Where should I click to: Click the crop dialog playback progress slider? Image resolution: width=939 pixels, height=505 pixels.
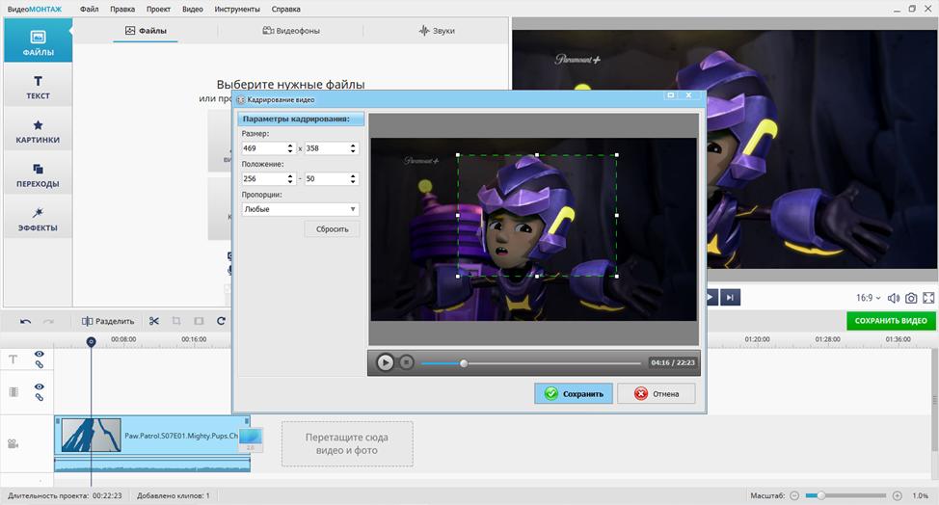[530, 363]
